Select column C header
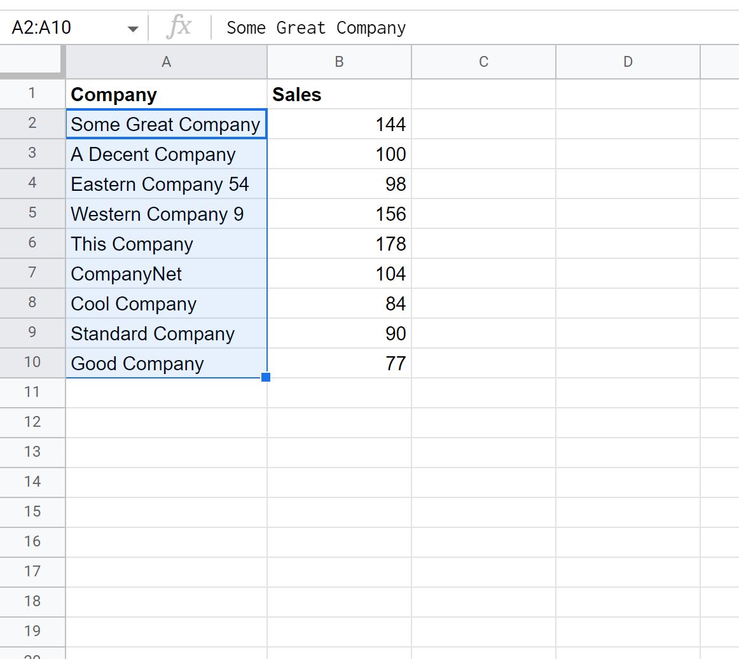739x659 pixels. (483, 62)
